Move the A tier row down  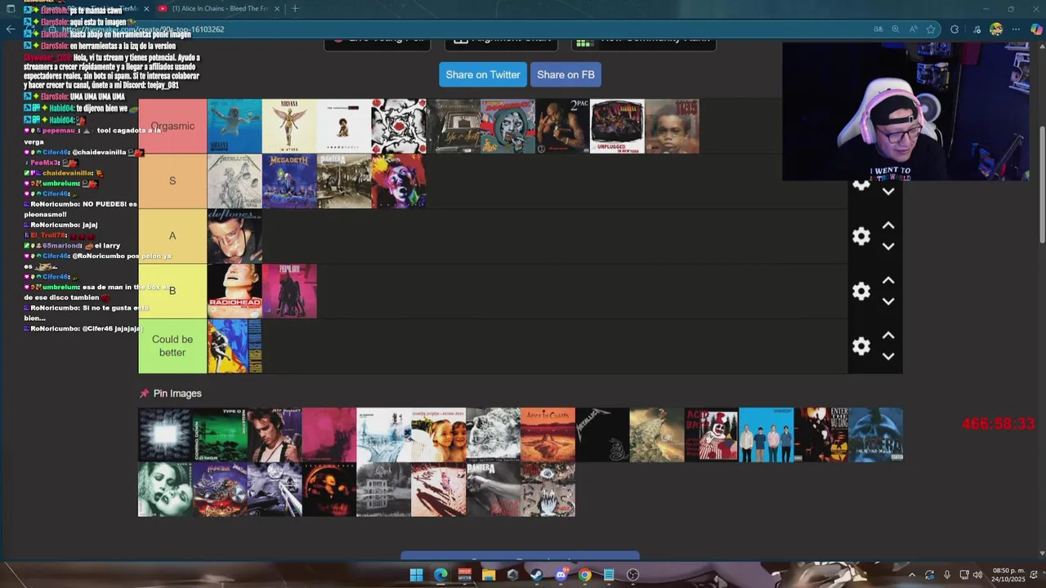click(x=888, y=247)
